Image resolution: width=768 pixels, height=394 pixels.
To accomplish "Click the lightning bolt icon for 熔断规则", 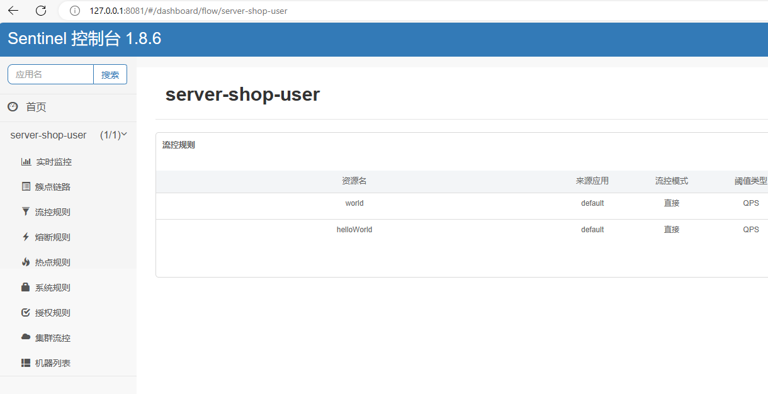I will click(26, 237).
